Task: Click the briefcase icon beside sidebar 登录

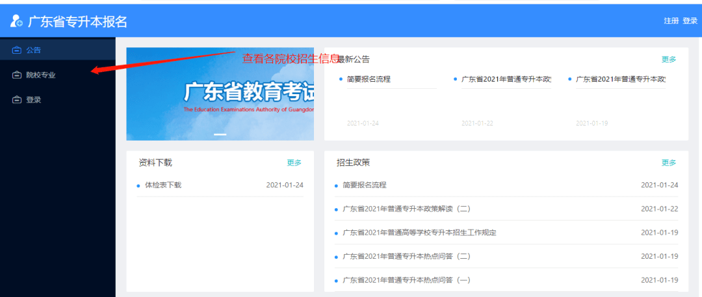Action: point(16,100)
